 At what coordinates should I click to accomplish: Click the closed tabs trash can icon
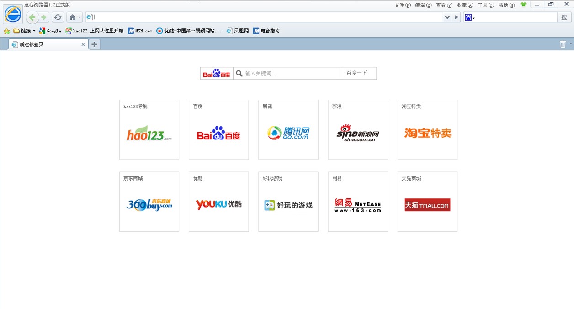pos(563,44)
